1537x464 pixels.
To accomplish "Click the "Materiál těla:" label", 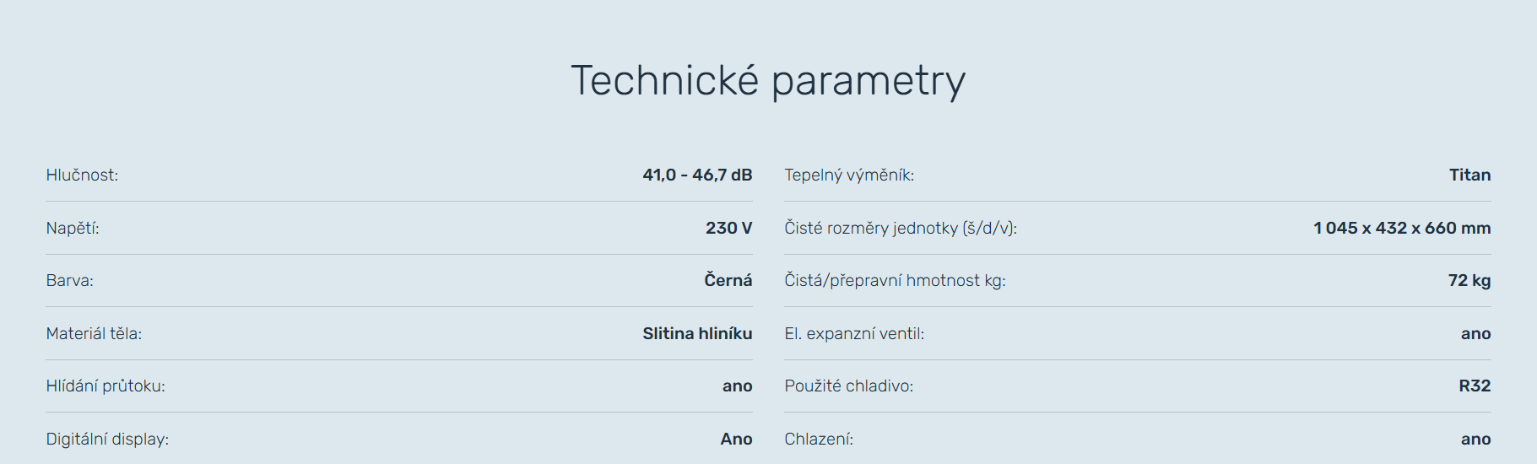I will point(94,334).
